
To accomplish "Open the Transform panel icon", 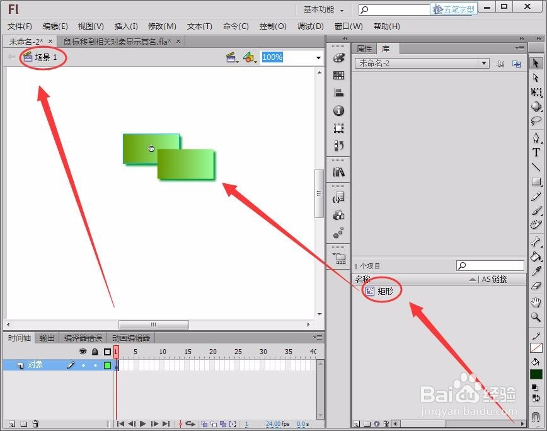I will click(x=338, y=128).
